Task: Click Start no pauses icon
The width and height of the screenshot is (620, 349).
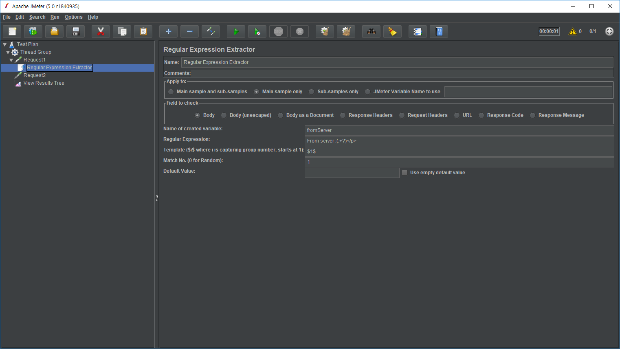Action: tap(257, 31)
